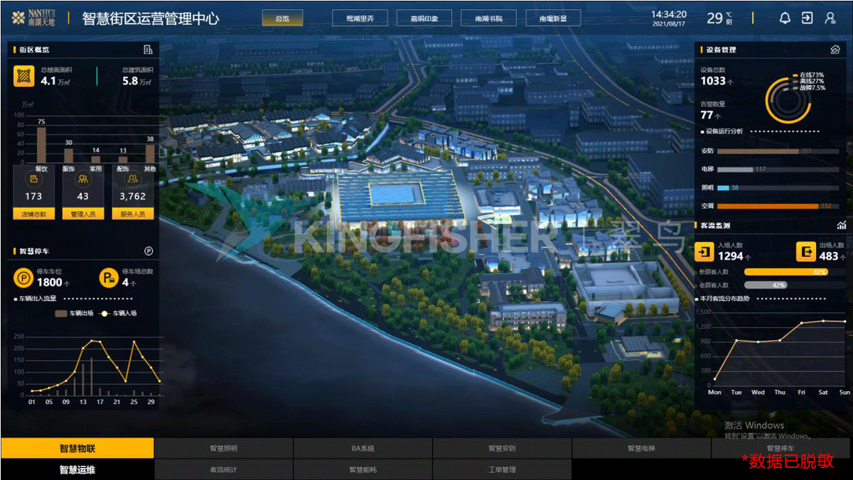Click the 29℃ weather readout
The image size is (853, 480).
coord(720,18)
